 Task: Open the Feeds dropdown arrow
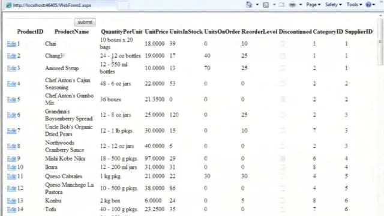click(274, 5)
